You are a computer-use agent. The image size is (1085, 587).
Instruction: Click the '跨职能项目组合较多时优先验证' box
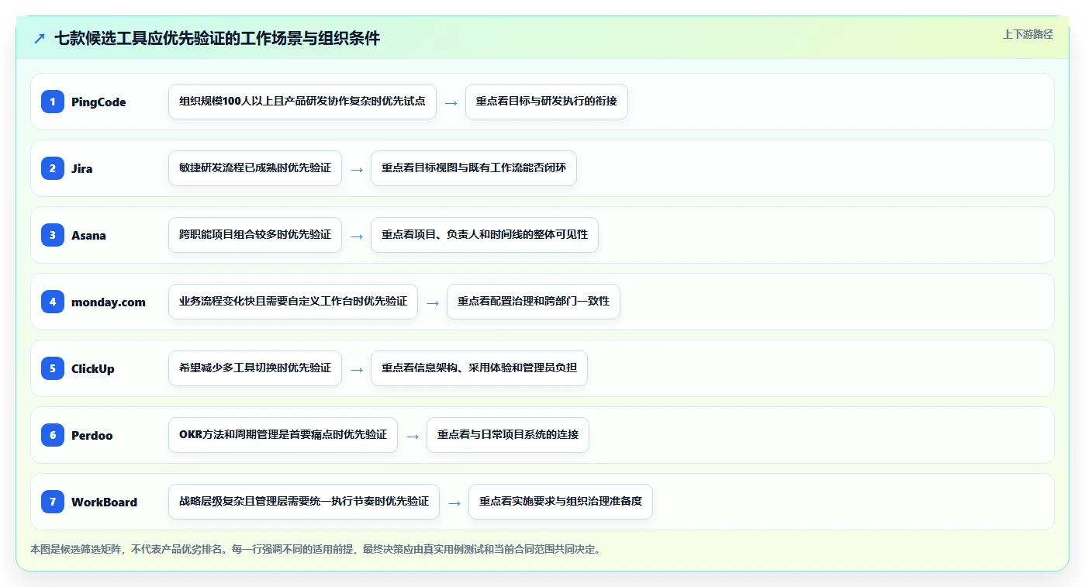(x=255, y=235)
